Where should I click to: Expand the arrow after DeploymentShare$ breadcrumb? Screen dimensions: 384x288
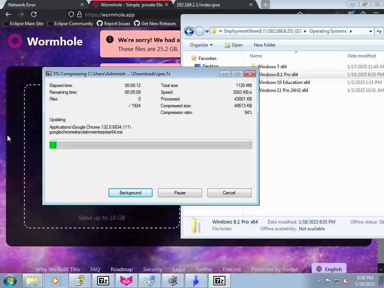coord(305,31)
